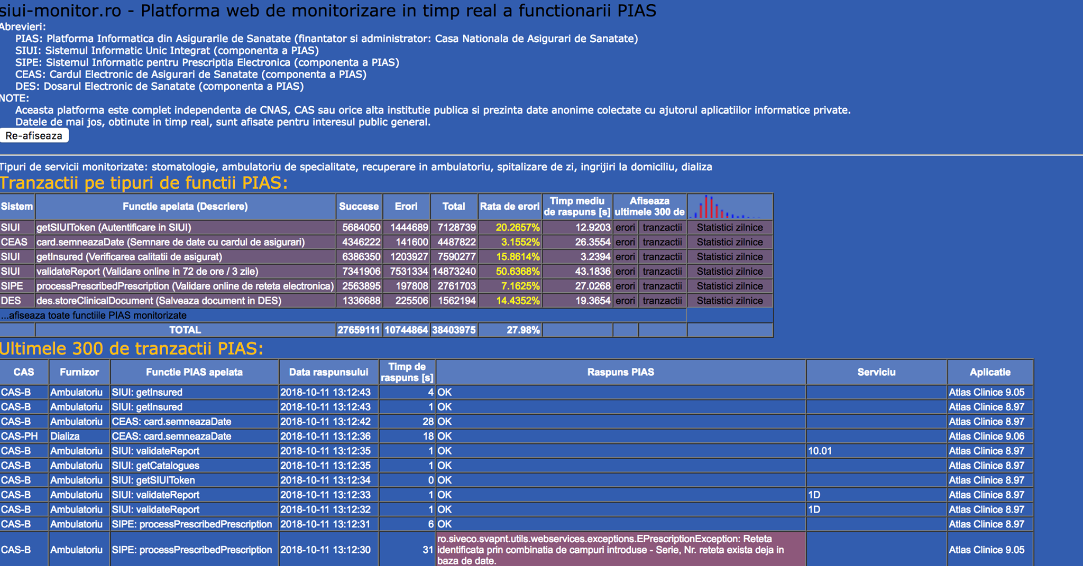Click the 'Tranzactii pe tipuri de functii PIAS:' heading
This screenshot has width=1083, height=566.
pyautogui.click(x=144, y=183)
